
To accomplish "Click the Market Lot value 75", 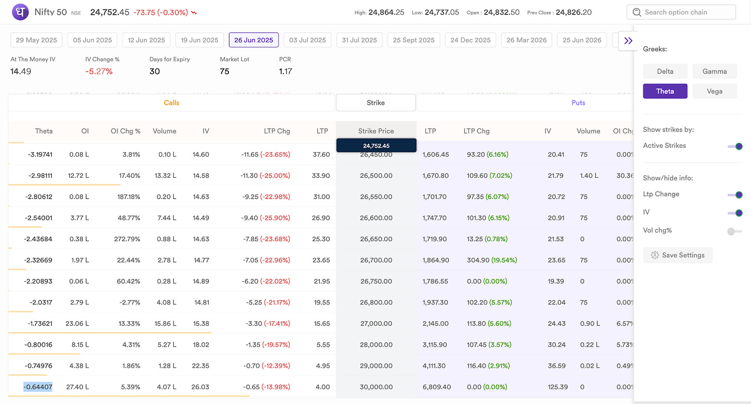I will tap(224, 72).
